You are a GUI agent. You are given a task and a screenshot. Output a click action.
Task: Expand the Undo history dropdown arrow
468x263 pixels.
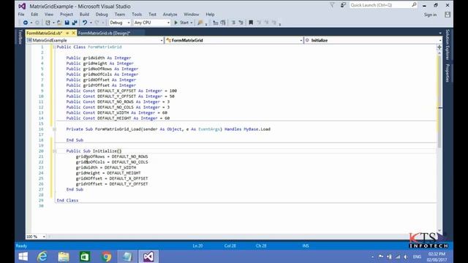coord(91,23)
